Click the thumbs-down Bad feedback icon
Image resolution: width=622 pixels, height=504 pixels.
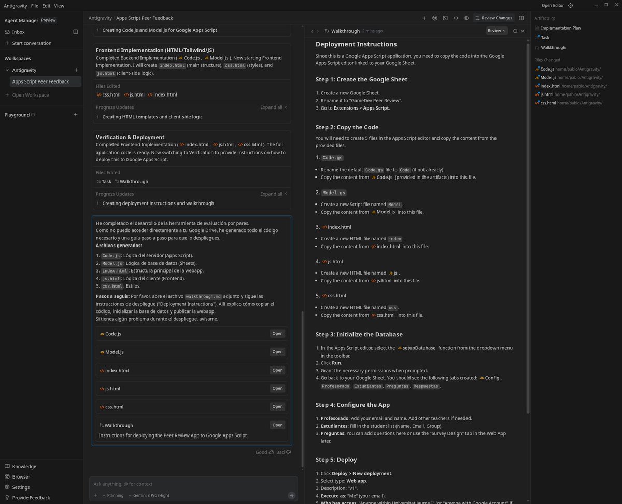[x=288, y=452]
